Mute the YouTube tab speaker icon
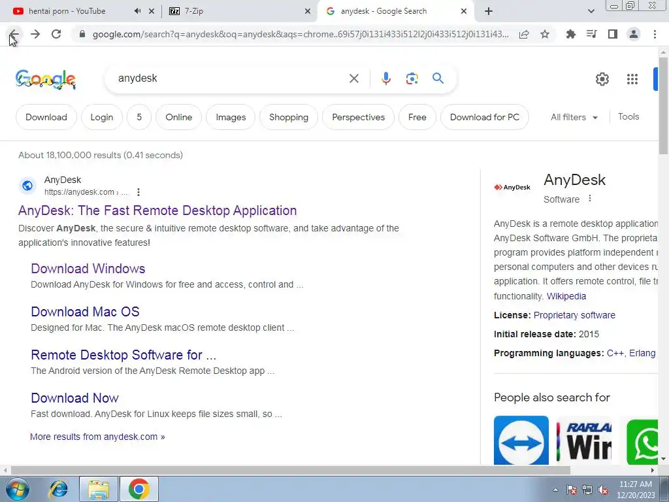 point(137,11)
